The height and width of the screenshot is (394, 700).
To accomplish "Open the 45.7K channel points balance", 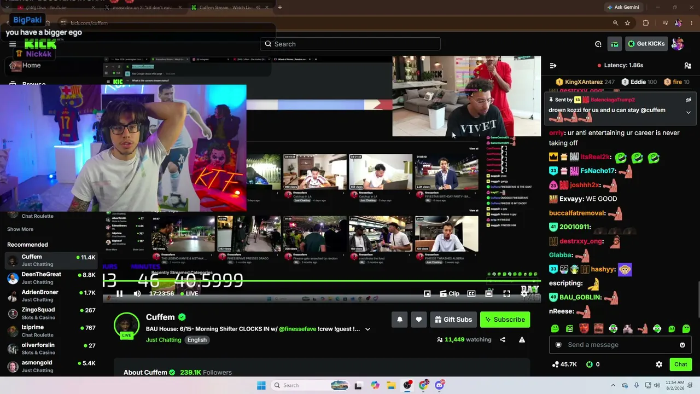I will [x=565, y=364].
